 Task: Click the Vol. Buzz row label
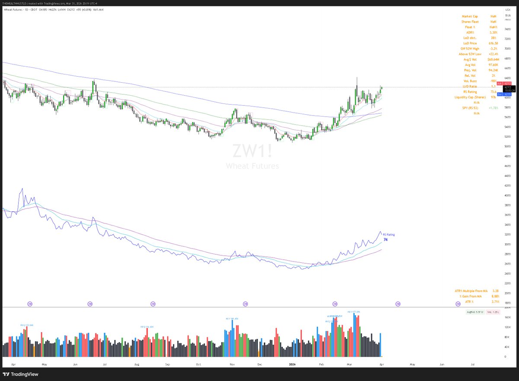(x=470, y=81)
